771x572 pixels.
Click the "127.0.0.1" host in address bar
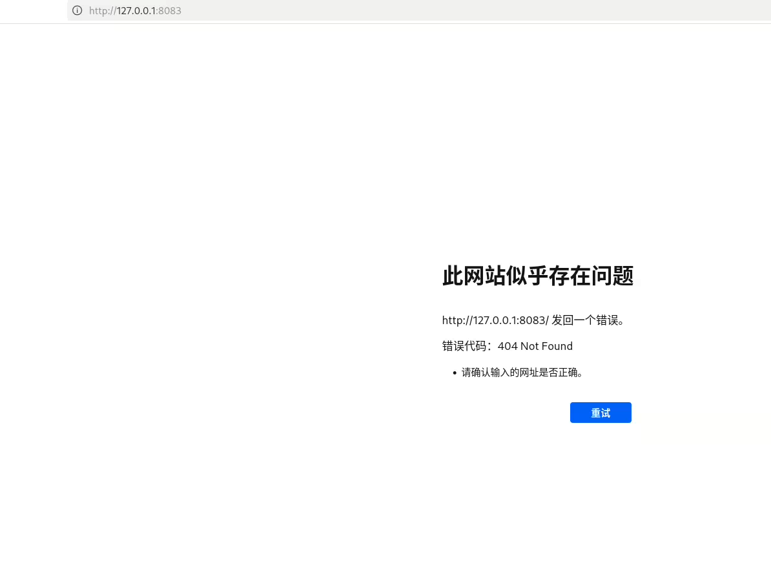tap(136, 10)
